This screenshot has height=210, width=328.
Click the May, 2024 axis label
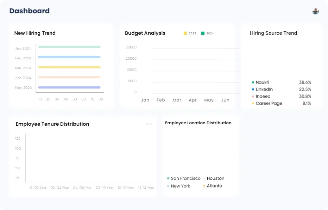pos(23,88)
